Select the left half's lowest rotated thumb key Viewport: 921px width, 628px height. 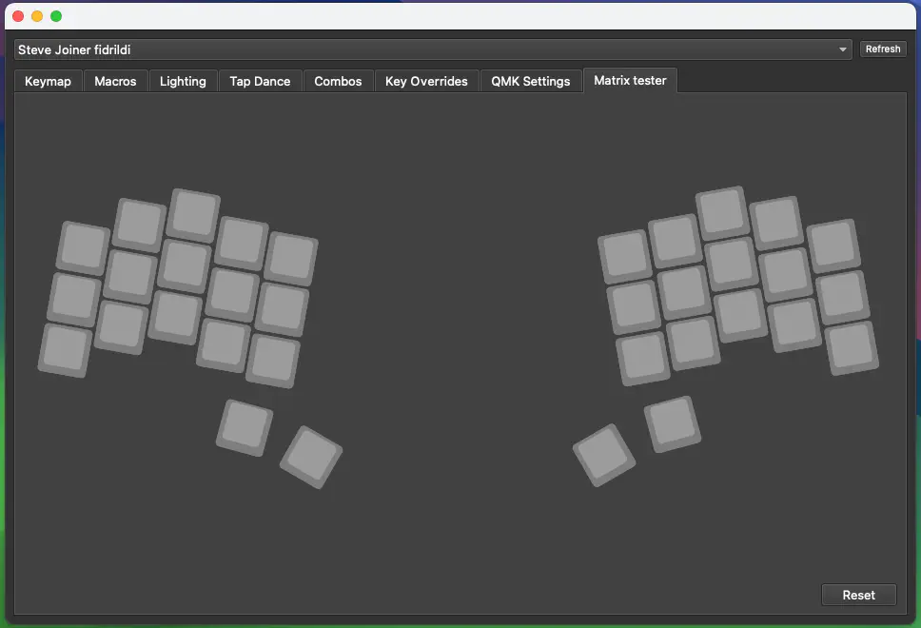pyautogui.click(x=311, y=457)
